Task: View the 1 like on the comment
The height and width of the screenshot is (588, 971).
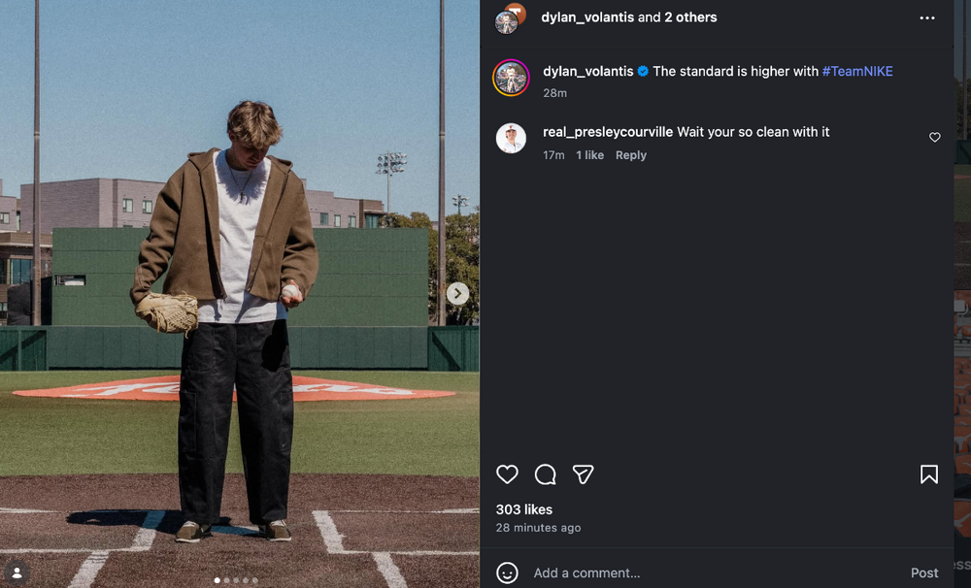Action: (x=589, y=155)
